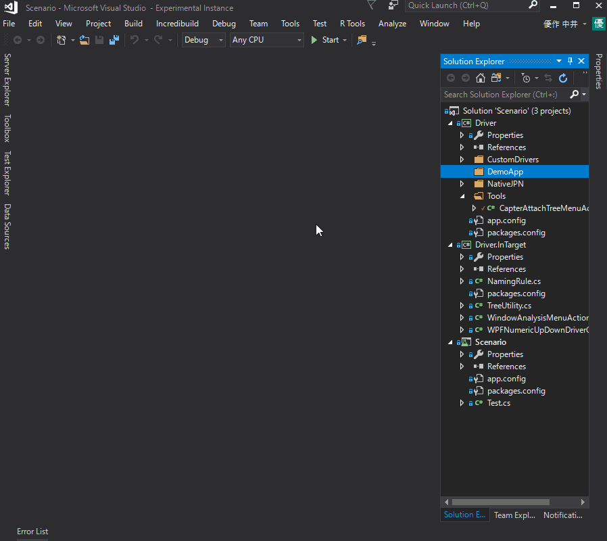Open the File menu

pyautogui.click(x=9, y=24)
